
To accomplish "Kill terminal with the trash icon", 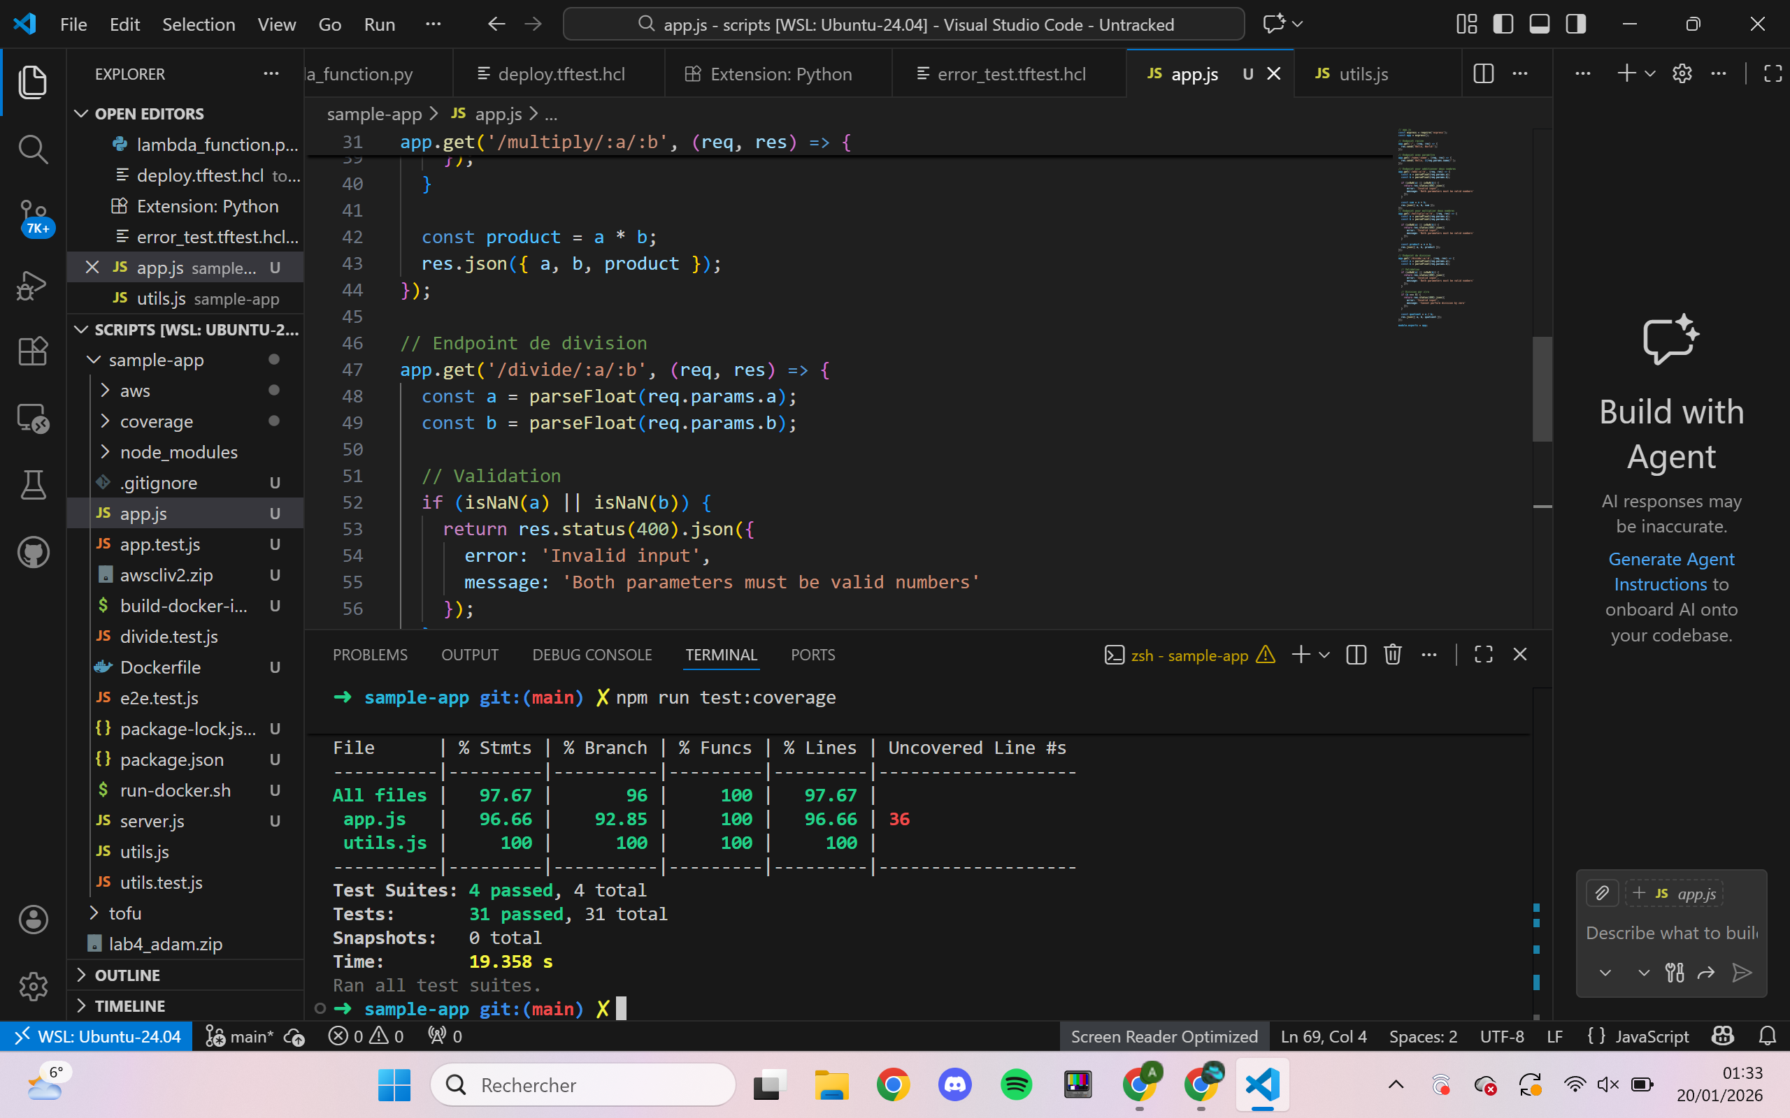I will pyautogui.click(x=1392, y=655).
